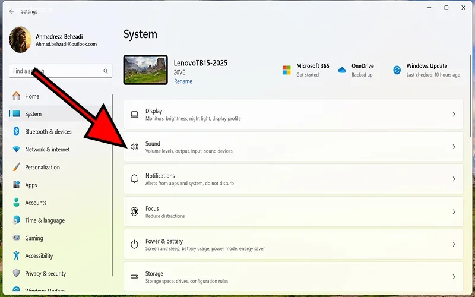The width and height of the screenshot is (475, 297).
Task: Open Privacy & security in sidebar
Action: (x=45, y=274)
